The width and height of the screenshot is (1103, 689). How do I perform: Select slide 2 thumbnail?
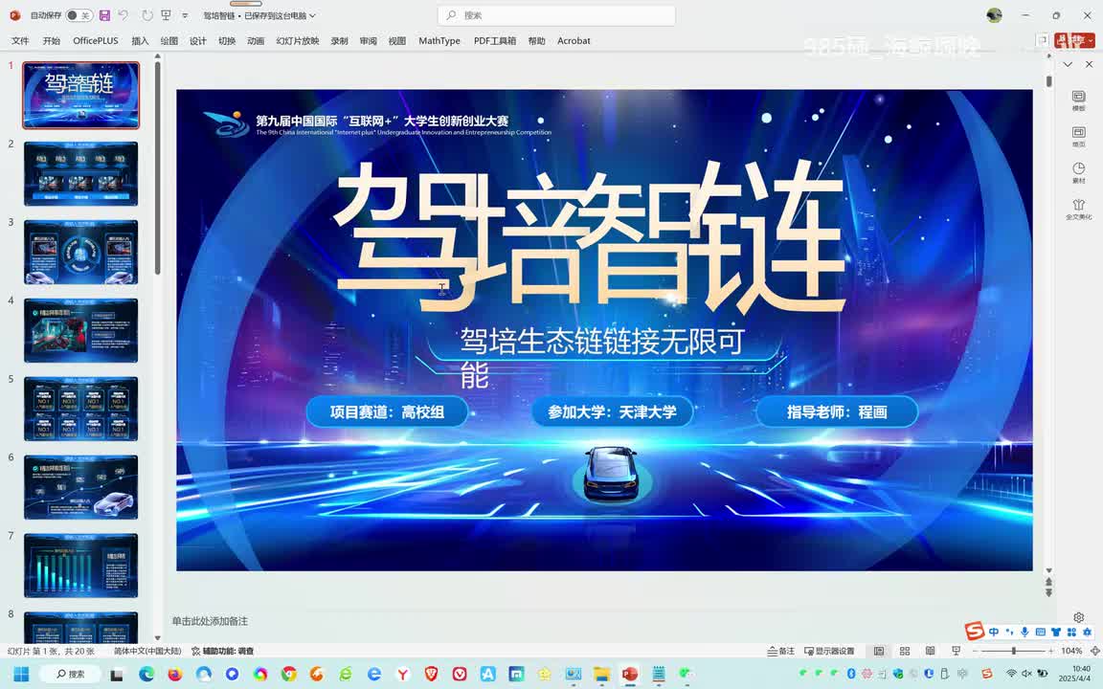pos(80,173)
